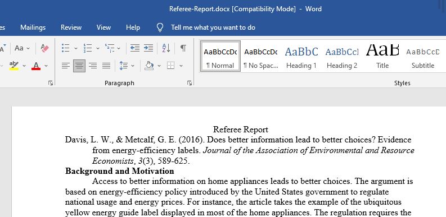Sort the selected text A to Z

tap(166, 48)
